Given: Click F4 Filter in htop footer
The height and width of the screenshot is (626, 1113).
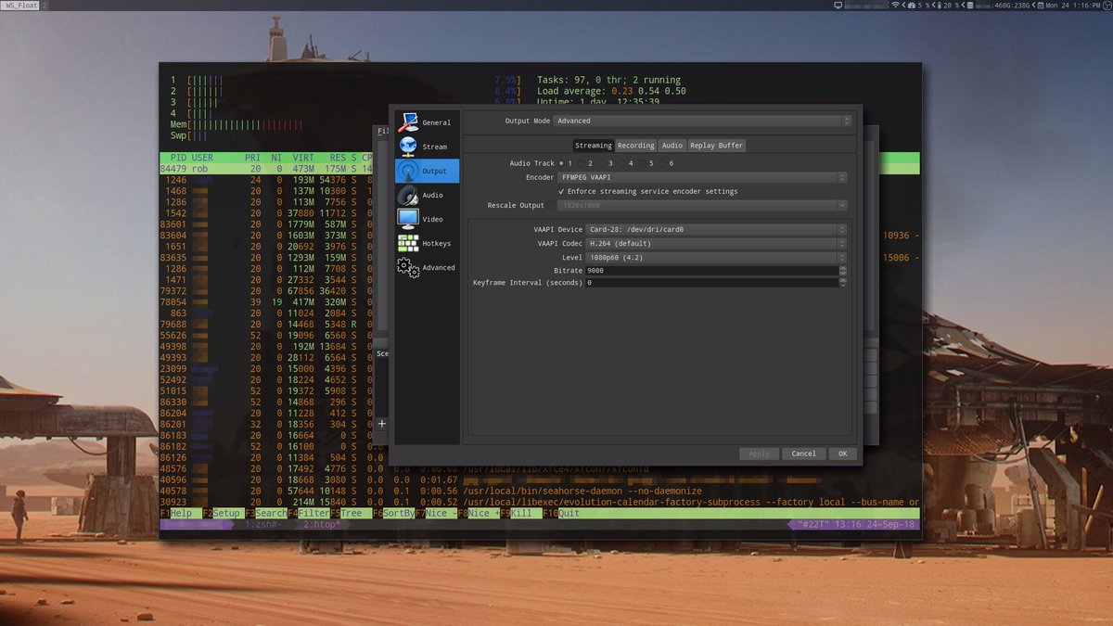Looking at the screenshot, I should (x=309, y=514).
